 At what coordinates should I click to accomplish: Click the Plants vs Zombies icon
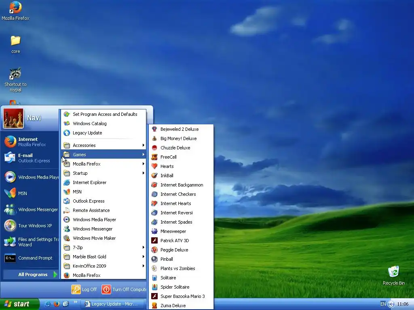tap(154, 268)
